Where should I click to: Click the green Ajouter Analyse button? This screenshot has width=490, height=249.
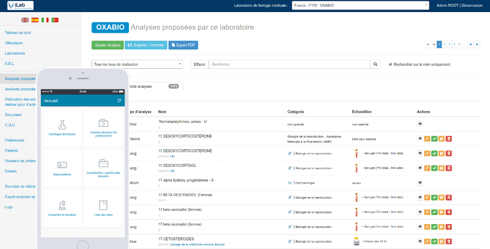(x=107, y=45)
